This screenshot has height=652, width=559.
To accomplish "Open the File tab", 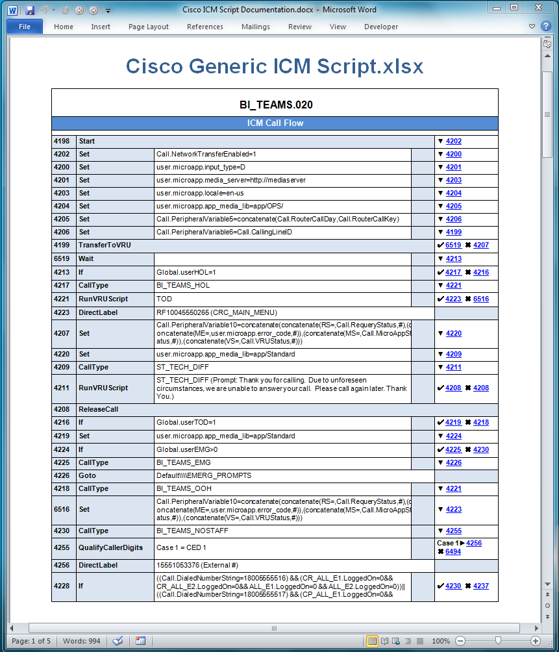I will pos(25,27).
